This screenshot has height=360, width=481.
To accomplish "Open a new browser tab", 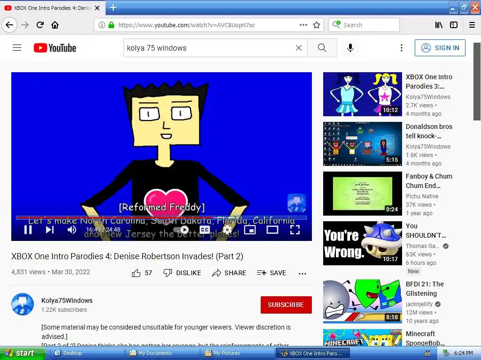I will pyautogui.click(x=113, y=7).
